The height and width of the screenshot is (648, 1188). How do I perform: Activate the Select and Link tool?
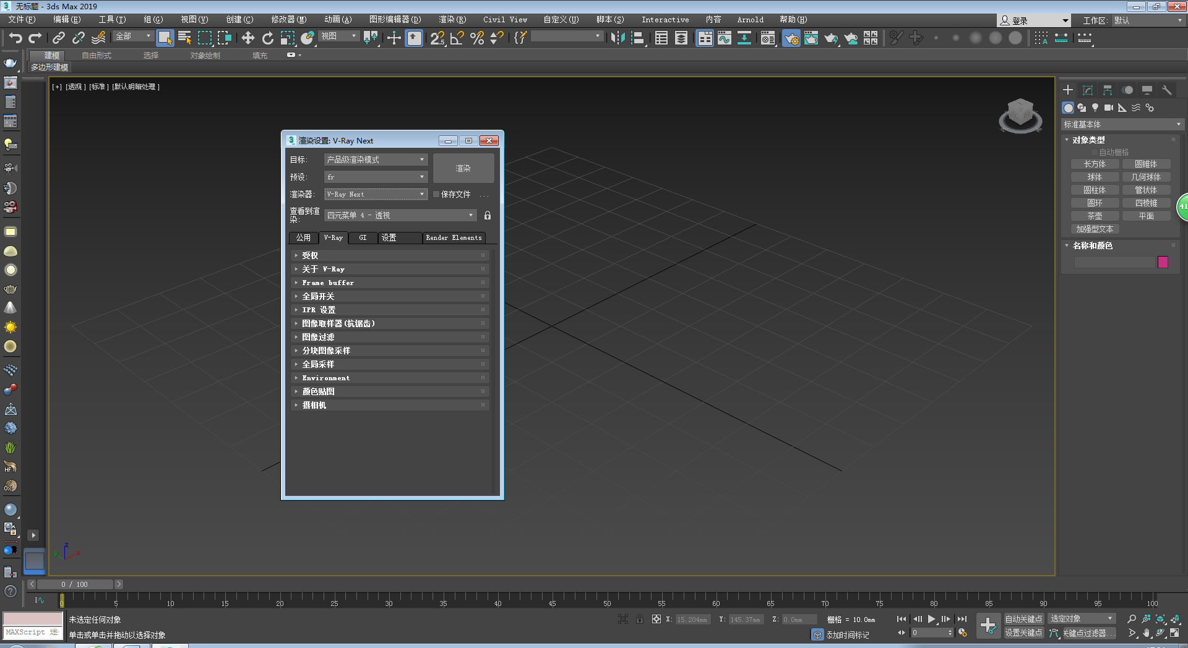(58, 38)
